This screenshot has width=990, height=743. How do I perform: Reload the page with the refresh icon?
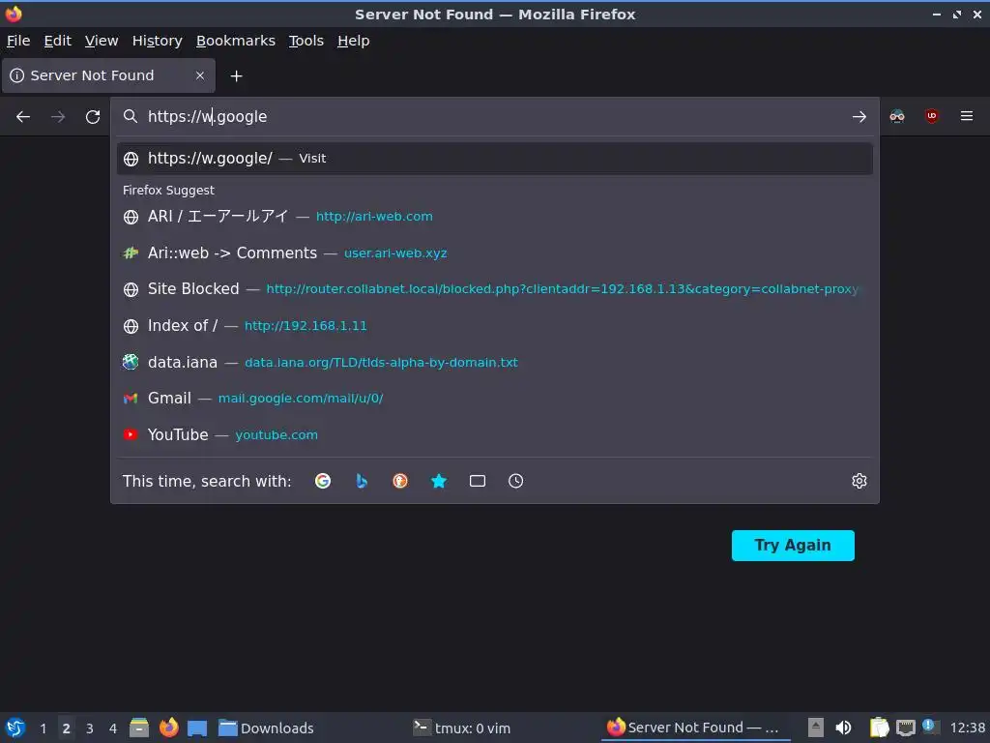(x=93, y=117)
